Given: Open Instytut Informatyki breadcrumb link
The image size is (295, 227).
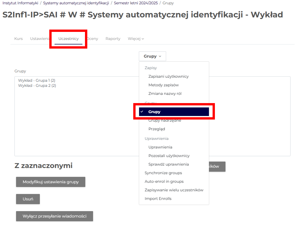Looking at the screenshot, I should 20,3.
